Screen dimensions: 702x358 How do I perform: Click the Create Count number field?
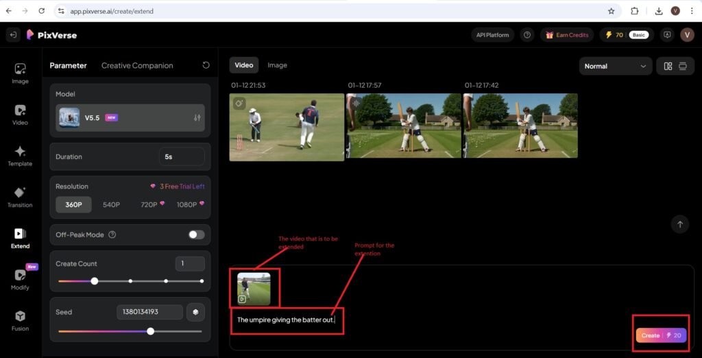pyautogui.click(x=191, y=263)
